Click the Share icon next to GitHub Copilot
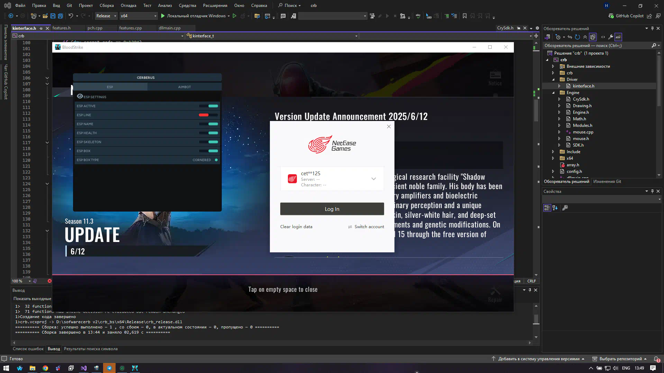 click(x=649, y=16)
